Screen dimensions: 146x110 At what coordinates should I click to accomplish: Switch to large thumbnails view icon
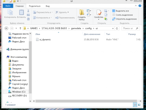(x=139, y=105)
